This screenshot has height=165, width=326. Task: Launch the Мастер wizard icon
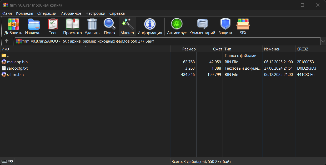[127, 24]
